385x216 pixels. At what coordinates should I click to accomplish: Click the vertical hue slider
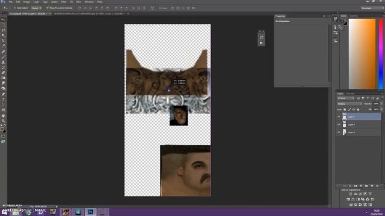381,54
